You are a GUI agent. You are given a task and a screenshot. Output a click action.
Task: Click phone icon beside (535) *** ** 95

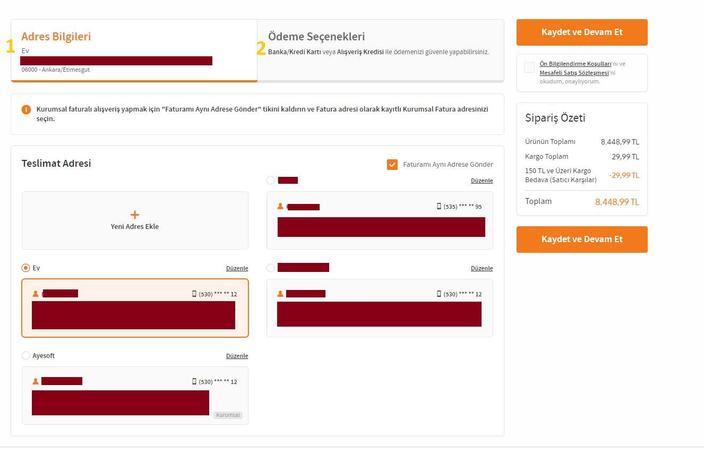(439, 206)
